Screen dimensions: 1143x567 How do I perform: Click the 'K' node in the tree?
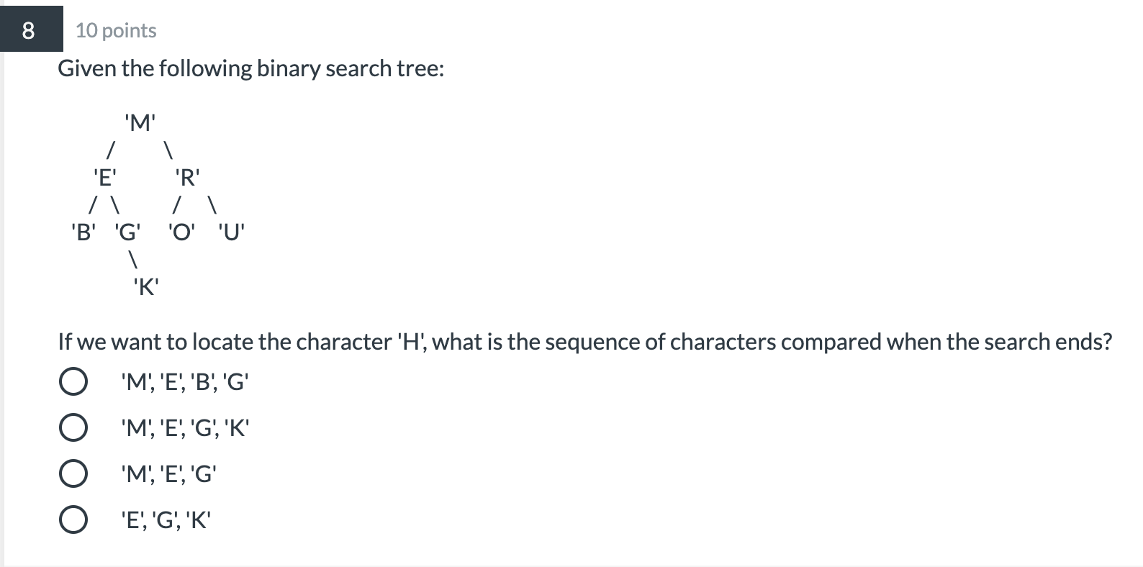coord(144,286)
